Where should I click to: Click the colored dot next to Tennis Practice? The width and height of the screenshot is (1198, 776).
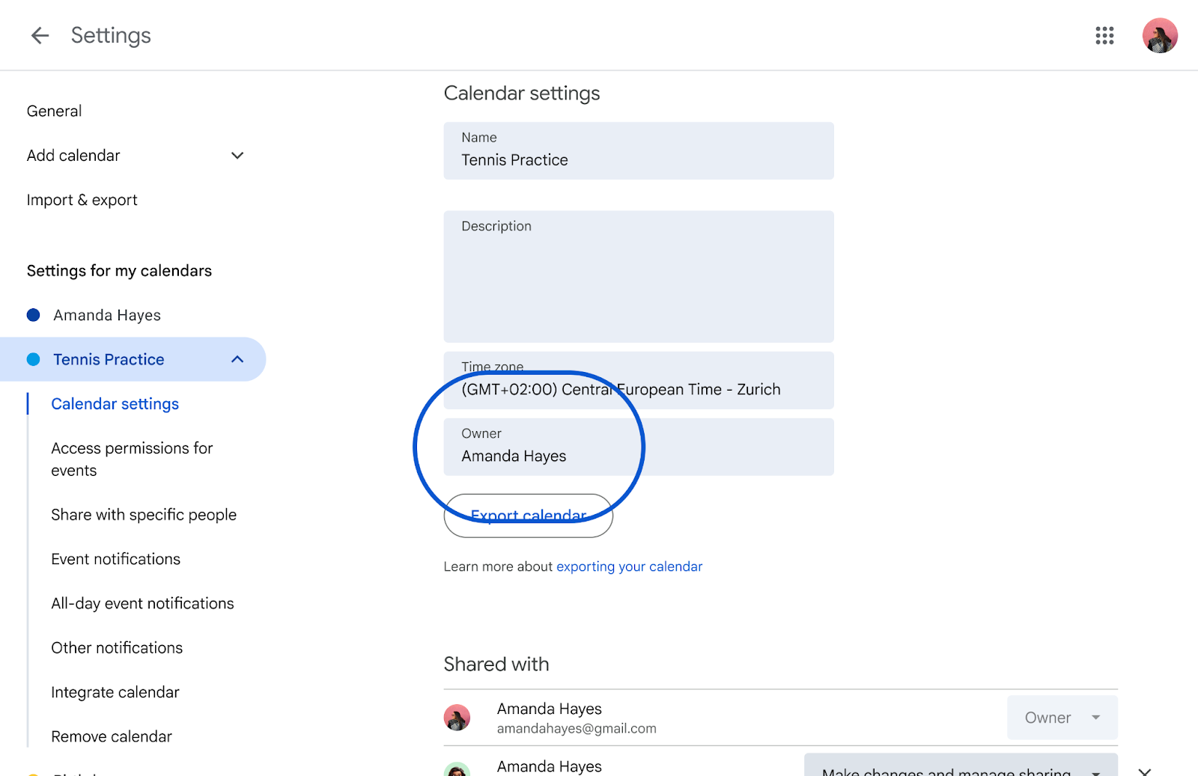coord(33,359)
